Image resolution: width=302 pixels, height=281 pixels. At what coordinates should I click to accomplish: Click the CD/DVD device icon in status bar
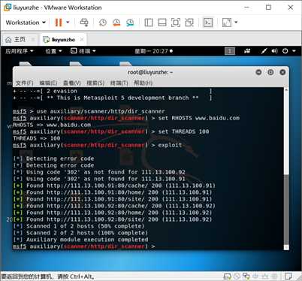point(237,276)
